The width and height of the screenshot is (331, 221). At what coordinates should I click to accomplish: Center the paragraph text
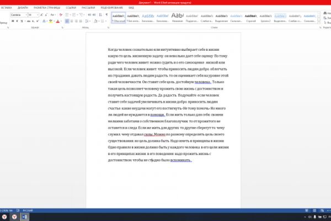72,21
